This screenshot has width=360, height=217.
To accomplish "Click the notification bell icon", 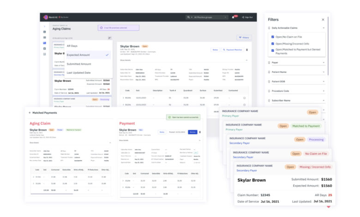I will click(x=234, y=17).
